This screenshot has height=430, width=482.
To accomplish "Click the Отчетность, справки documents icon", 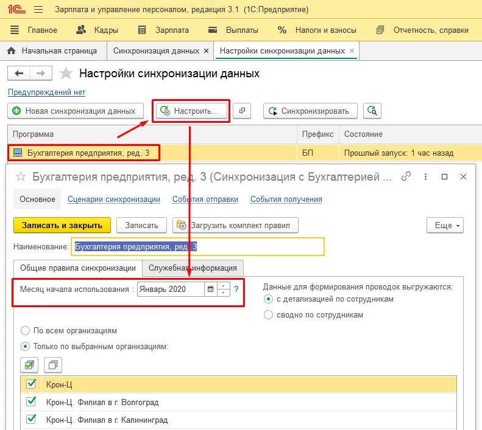I will coord(380,30).
